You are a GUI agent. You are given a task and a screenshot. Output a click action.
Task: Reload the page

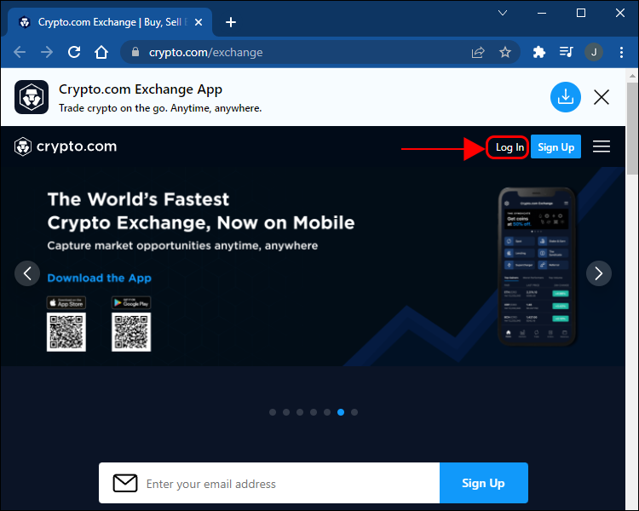point(74,52)
